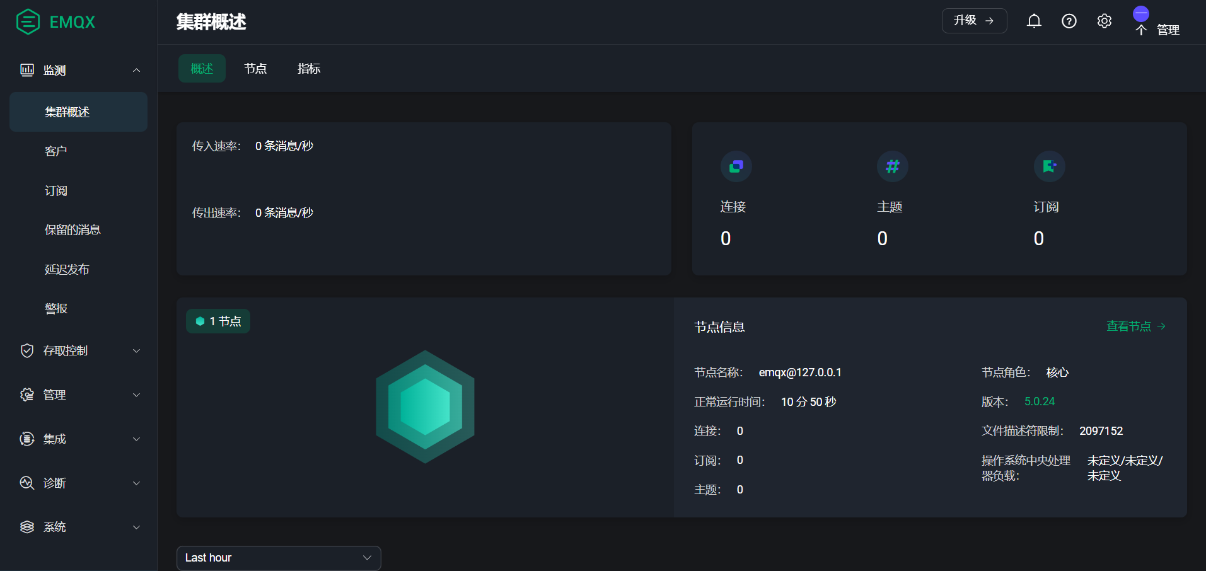Select the 1 节点 status badge
The image size is (1206, 571).
pyautogui.click(x=218, y=321)
